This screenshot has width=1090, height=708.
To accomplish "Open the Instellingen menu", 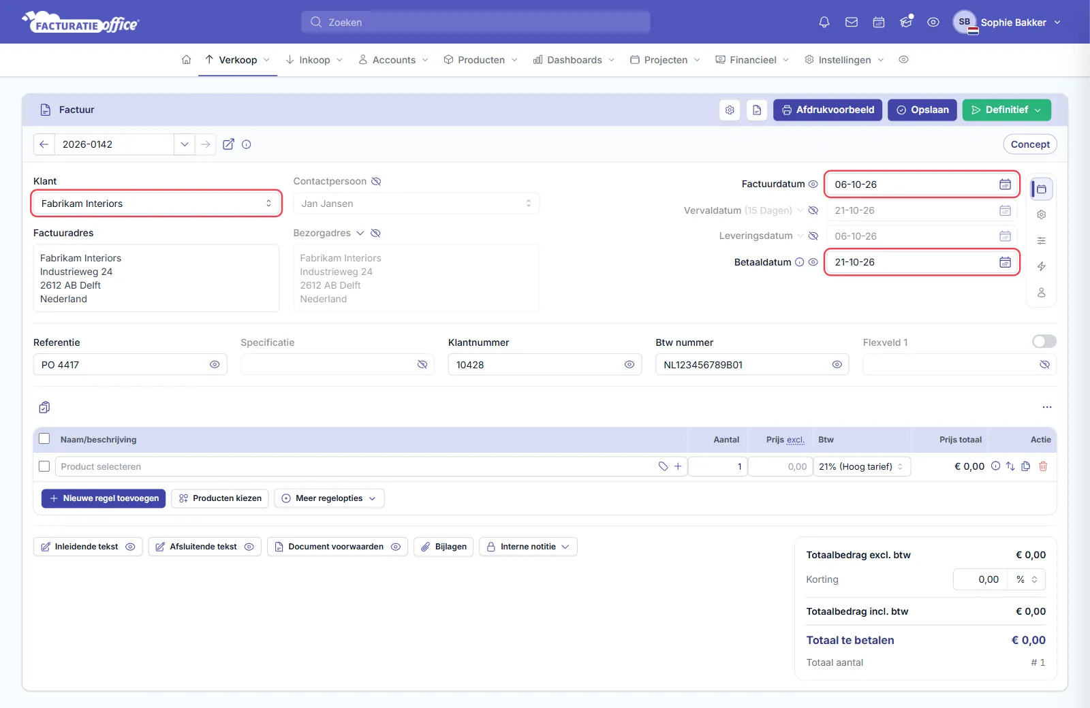I will (844, 60).
